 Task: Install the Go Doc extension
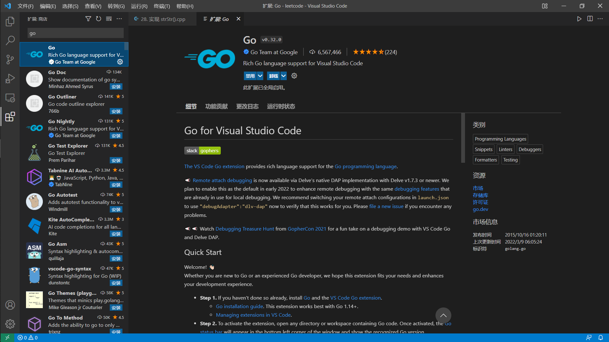click(116, 87)
